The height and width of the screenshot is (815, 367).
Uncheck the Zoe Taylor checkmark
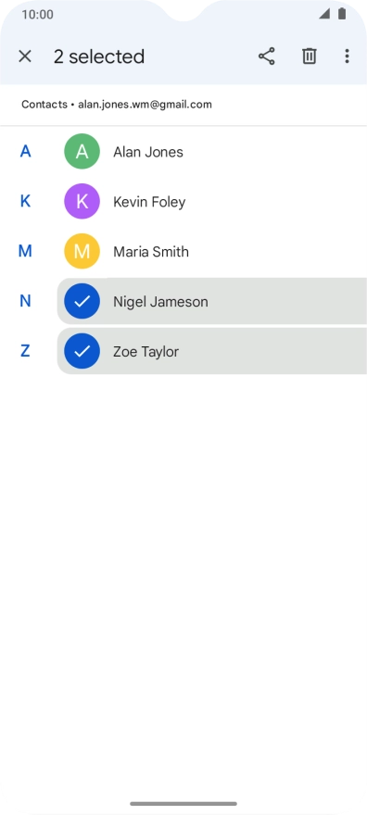coord(82,351)
